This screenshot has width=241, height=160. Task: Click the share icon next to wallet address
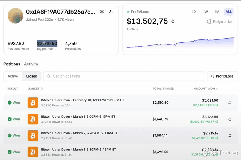[x=111, y=12]
